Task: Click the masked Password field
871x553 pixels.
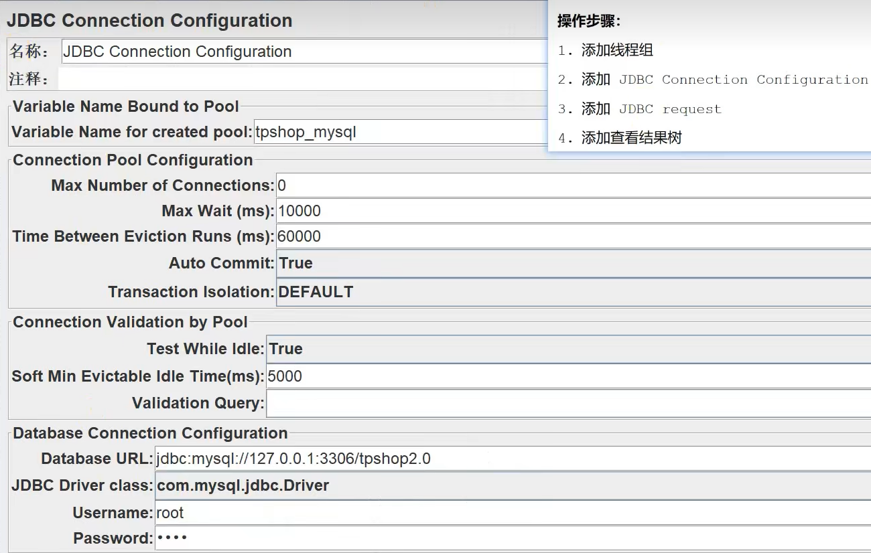Action: point(469,536)
